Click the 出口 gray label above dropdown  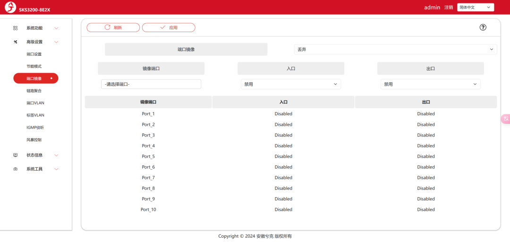[430, 69]
